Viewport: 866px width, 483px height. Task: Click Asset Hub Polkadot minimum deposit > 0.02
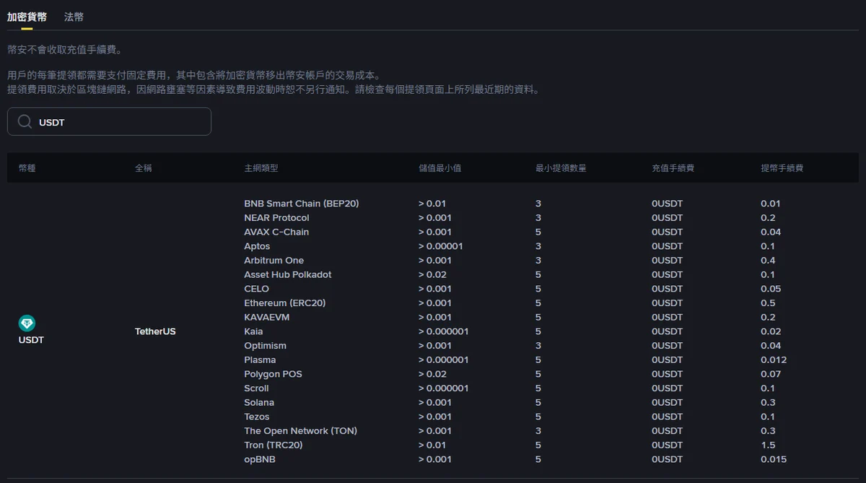coord(432,274)
